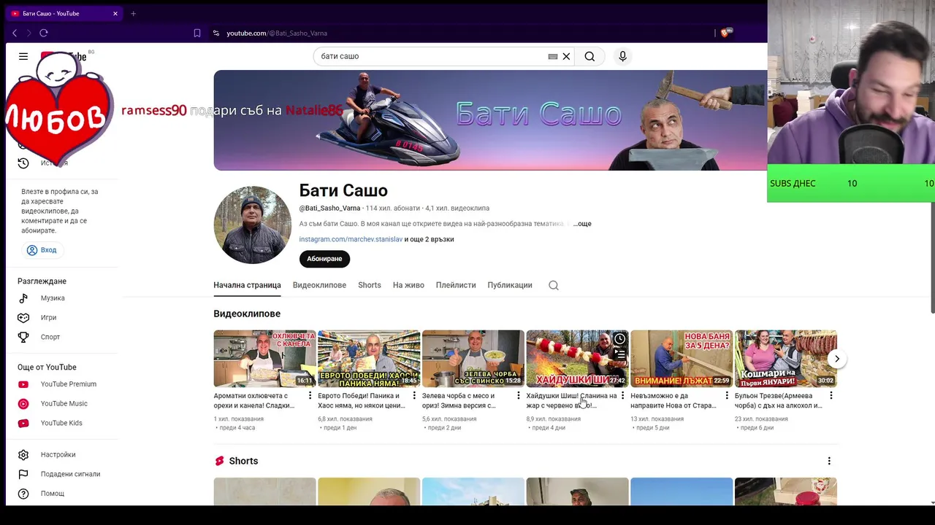This screenshot has width=935, height=525.
Task: Open Музика in the sidebar
Action: [53, 298]
